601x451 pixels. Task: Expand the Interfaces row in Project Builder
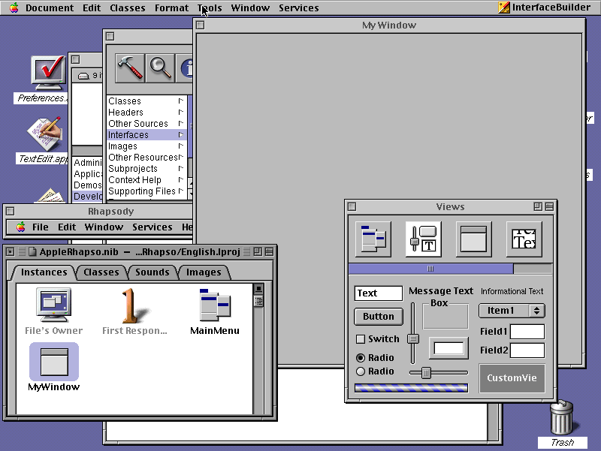coord(180,135)
